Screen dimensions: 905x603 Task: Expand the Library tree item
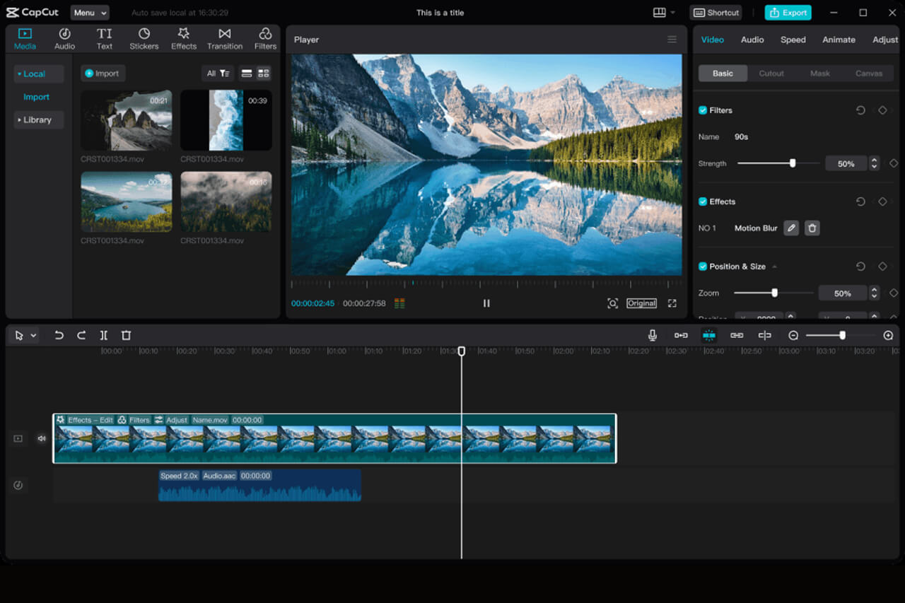coord(39,120)
